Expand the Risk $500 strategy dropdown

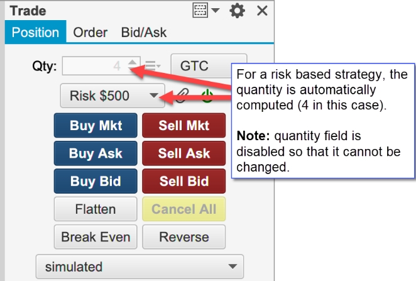tap(112, 96)
